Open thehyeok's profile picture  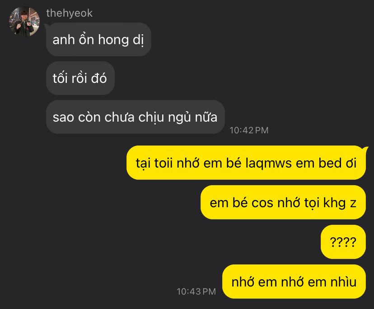pos(24,22)
